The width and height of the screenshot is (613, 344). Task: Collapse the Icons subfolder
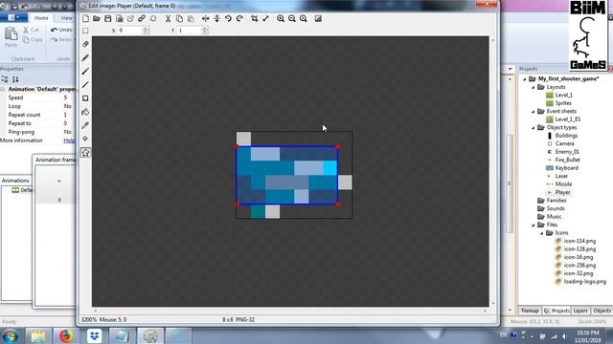[x=542, y=233]
